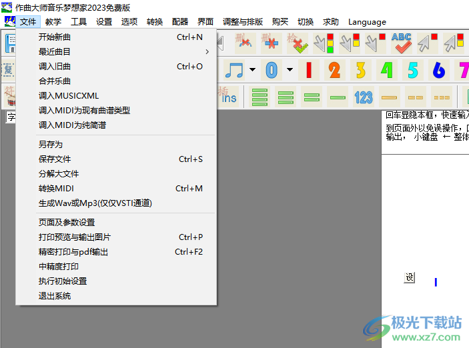Click the save disk icon in toolbar

pos(11,43)
